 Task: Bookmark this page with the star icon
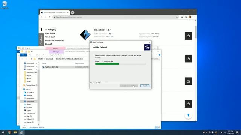tap(177, 17)
